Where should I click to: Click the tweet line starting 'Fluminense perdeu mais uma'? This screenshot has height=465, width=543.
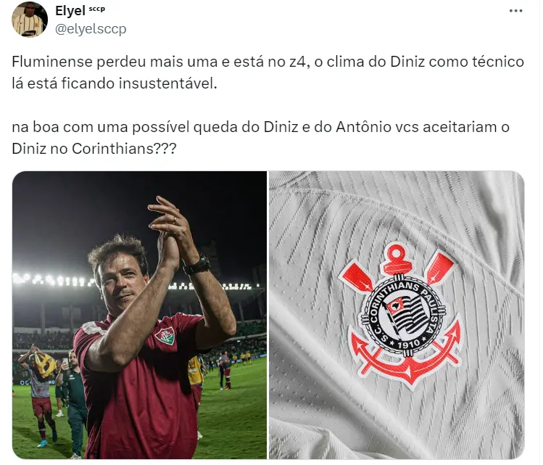click(268, 62)
